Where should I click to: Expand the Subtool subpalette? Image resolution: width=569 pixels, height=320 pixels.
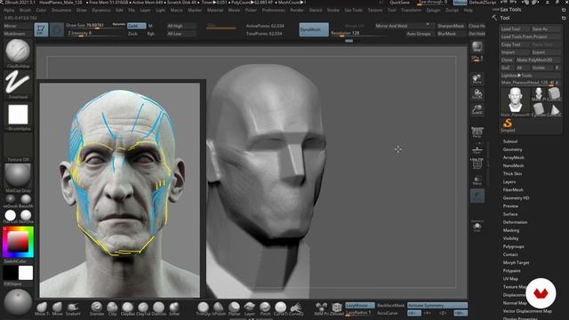pos(509,141)
